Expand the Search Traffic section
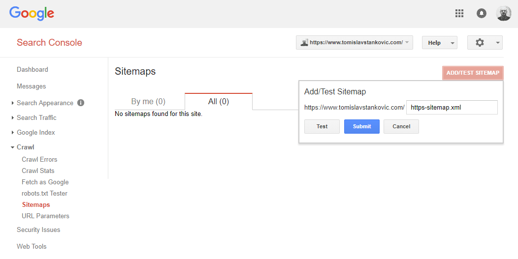Image resolution: width=518 pixels, height=259 pixels. click(36, 117)
